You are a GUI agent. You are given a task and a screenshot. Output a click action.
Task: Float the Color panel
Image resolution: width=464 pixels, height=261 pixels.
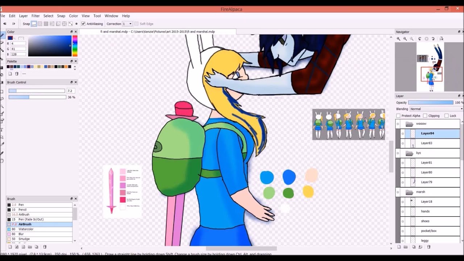tap(71, 32)
